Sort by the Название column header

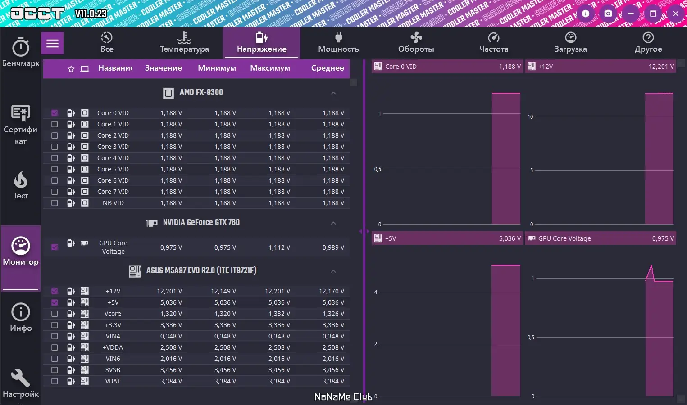pos(115,68)
